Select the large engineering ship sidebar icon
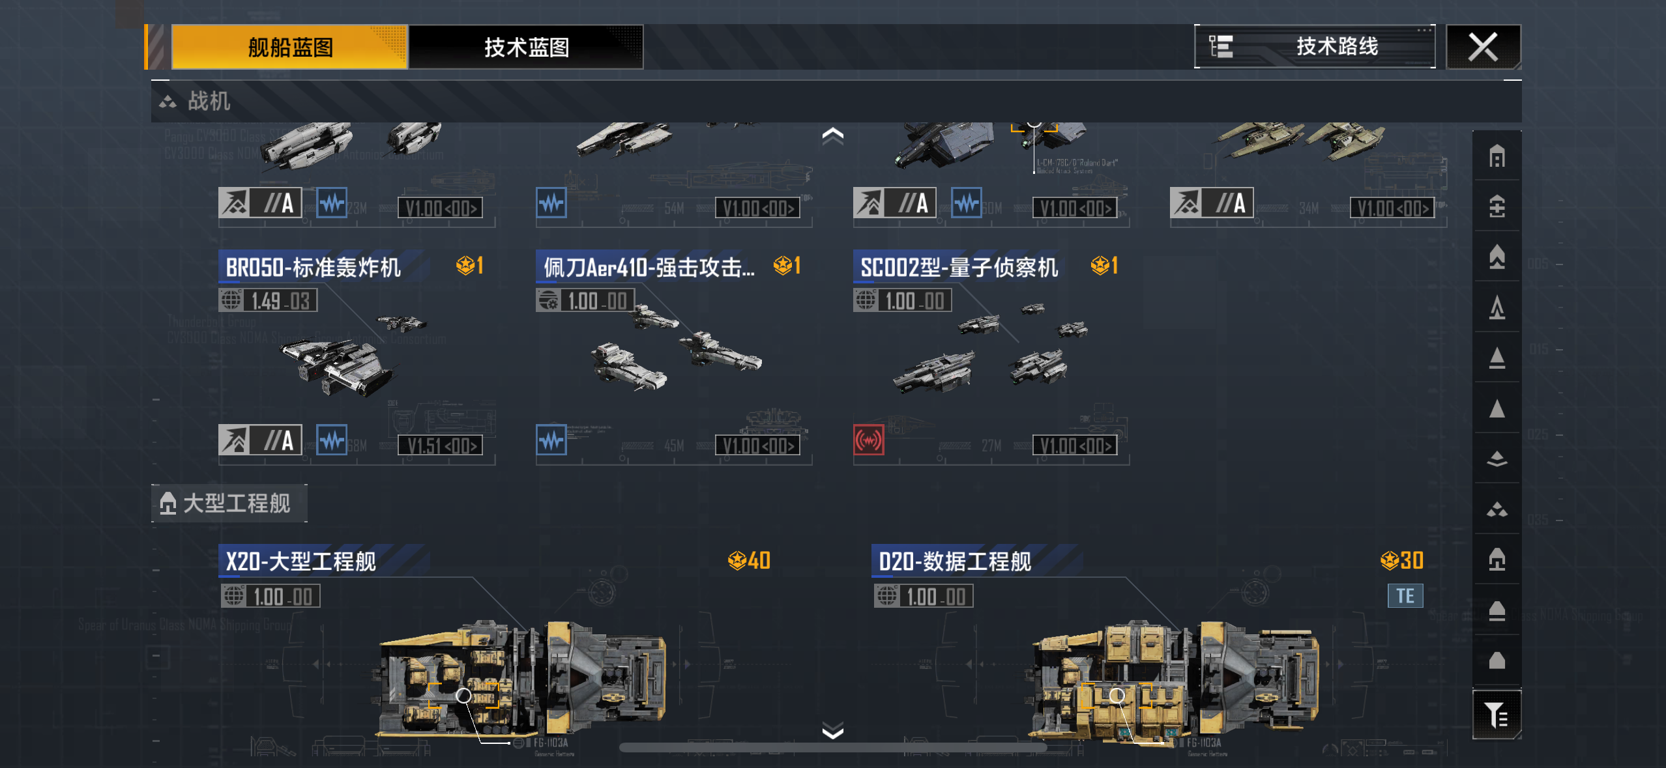 1497,559
